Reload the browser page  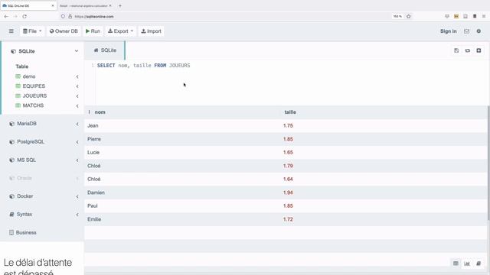click(24, 16)
